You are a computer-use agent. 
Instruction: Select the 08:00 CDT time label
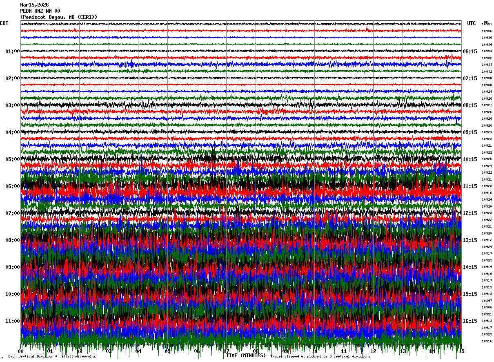pos(13,240)
